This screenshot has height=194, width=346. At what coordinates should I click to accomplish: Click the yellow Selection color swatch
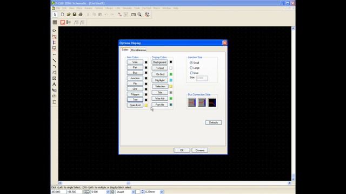(x=171, y=86)
